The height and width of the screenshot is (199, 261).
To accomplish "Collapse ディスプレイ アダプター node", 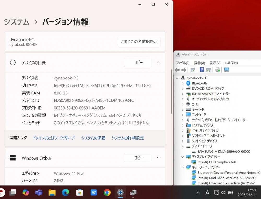I will [x=183, y=157].
